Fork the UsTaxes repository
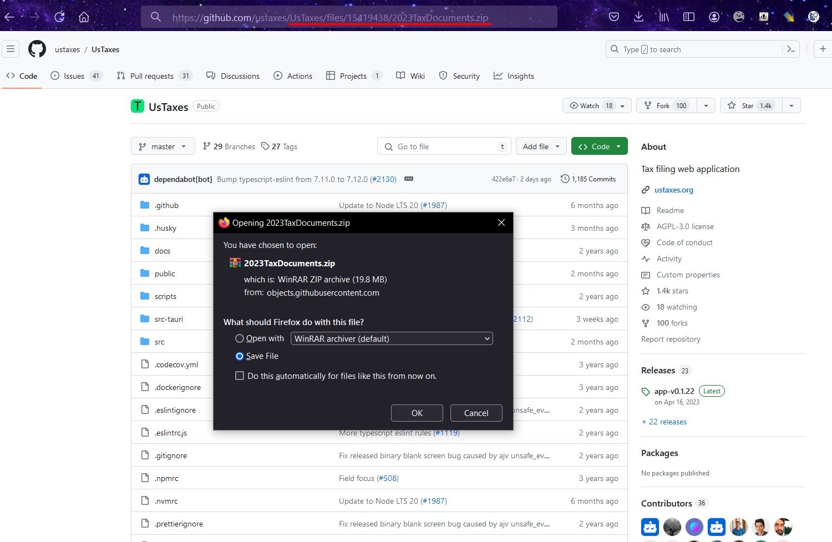The width and height of the screenshot is (832, 542). pyautogui.click(x=667, y=105)
